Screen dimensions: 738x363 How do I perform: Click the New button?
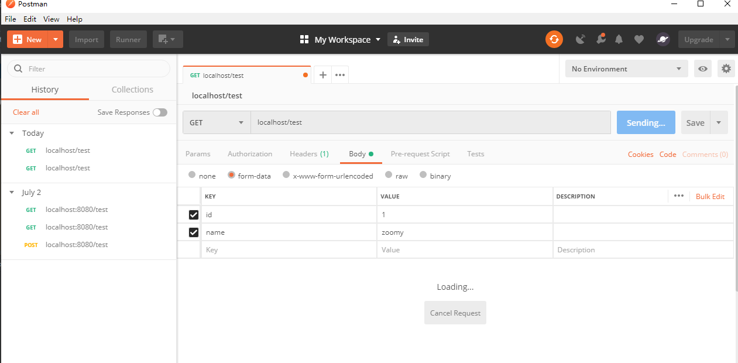(28, 39)
